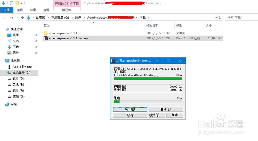Cancel extraction with the 取消 button
This screenshot has height=141, width=258.
pyautogui.click(x=130, y=115)
